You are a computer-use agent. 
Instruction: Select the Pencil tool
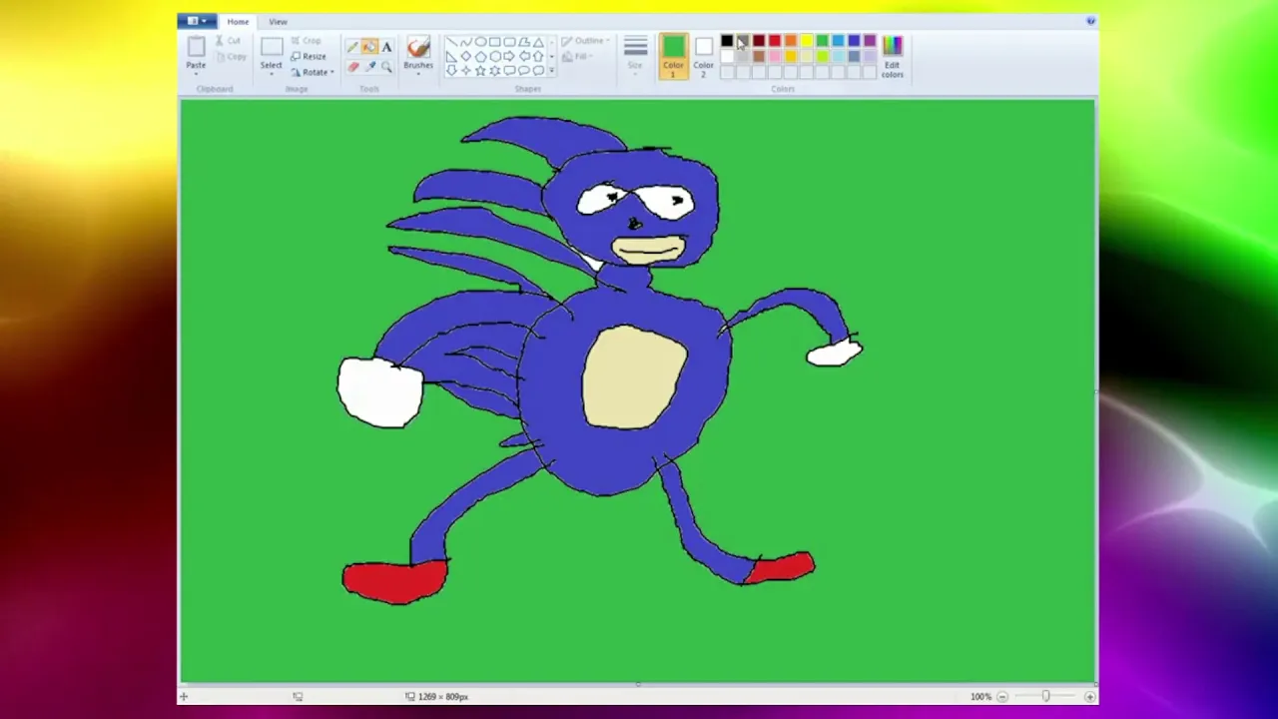352,47
